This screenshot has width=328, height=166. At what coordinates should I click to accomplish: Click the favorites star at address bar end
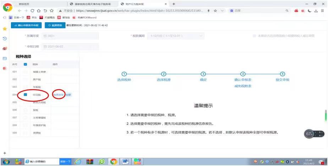(215, 11)
